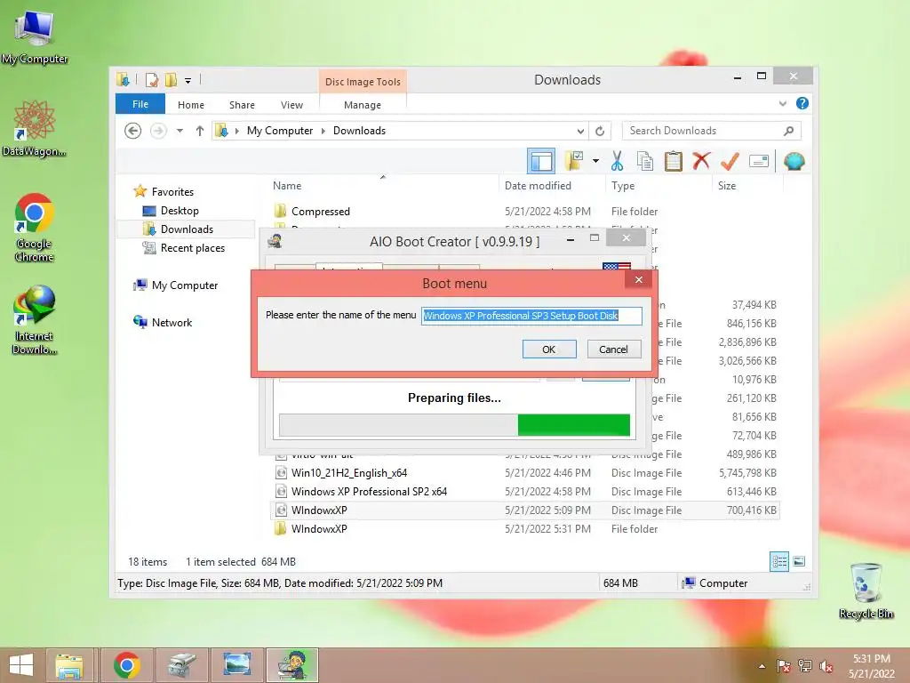Click My Computer in the address breadcrumb

coord(280,131)
